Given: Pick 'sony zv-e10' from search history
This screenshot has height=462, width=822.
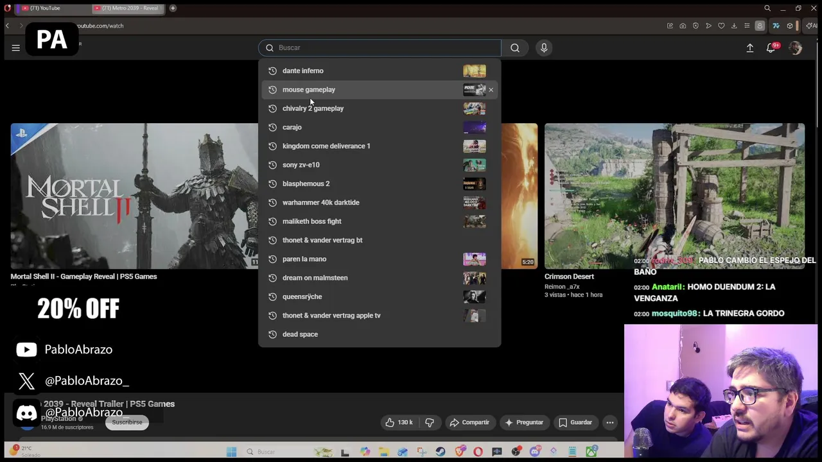Looking at the screenshot, I should pos(380,165).
